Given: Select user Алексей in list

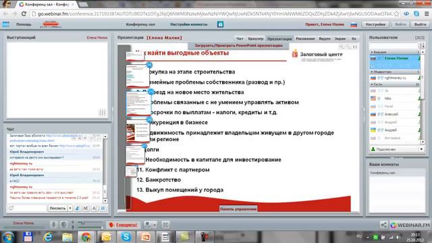Looking at the screenshot, I should point(394,114).
